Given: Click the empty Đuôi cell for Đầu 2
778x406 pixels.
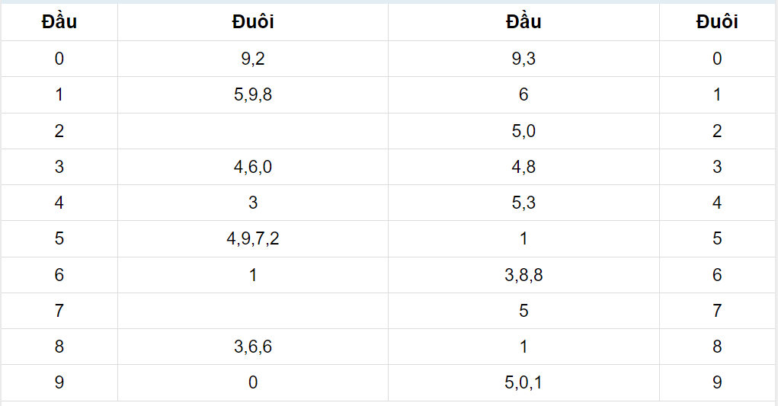Looking at the screenshot, I should pos(252,131).
